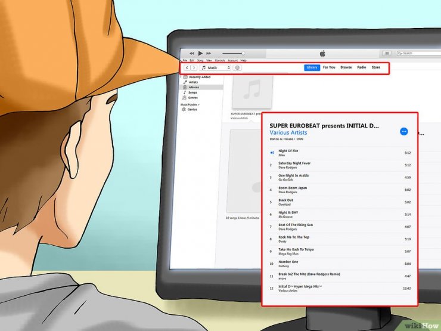Select the track Saturday Night Fever
Image resolution: width=441 pixels, height=331 pixels.
point(340,165)
